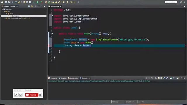Click the Save icon in main toolbar
Viewport: 187px width, 105px height.
pos(6,2)
